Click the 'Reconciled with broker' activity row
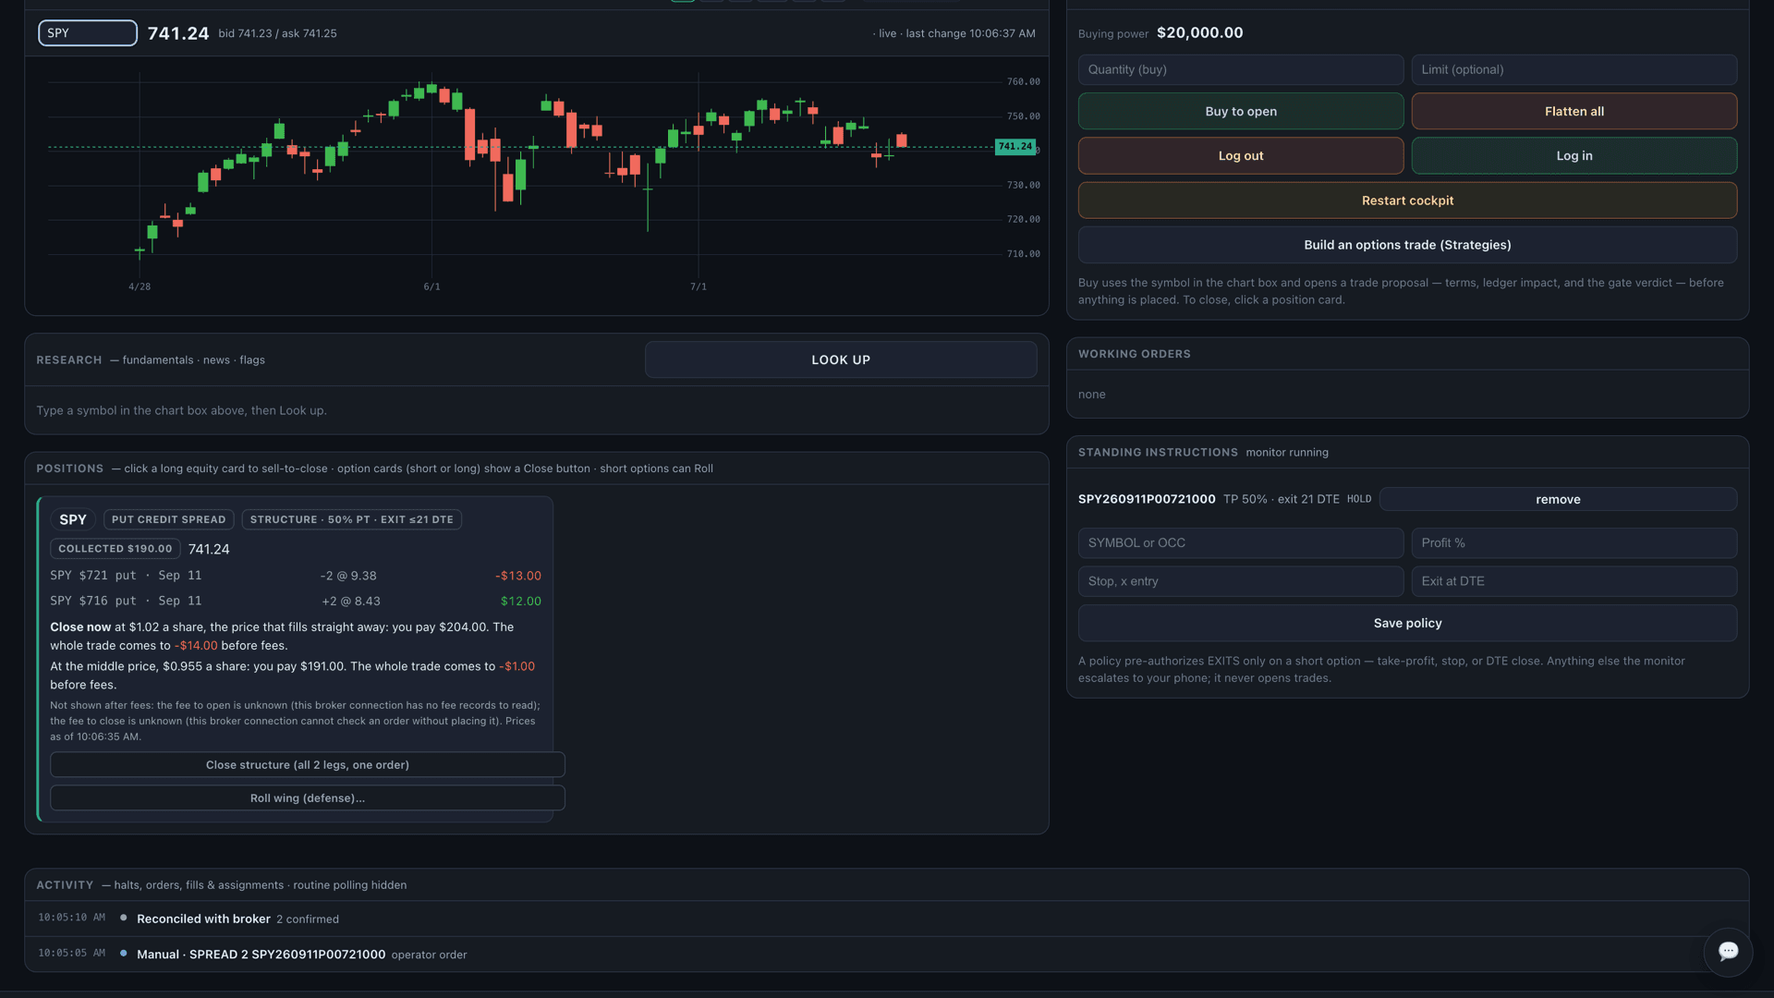 pyautogui.click(x=887, y=919)
